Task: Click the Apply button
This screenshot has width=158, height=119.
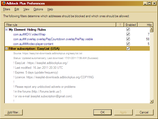Action: (124, 112)
